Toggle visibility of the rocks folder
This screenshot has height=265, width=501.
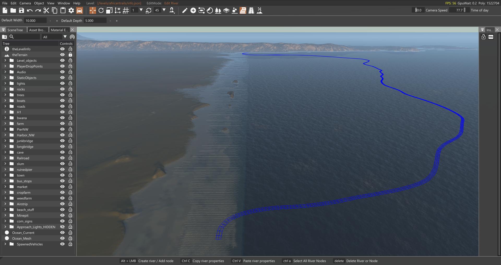[62, 89]
